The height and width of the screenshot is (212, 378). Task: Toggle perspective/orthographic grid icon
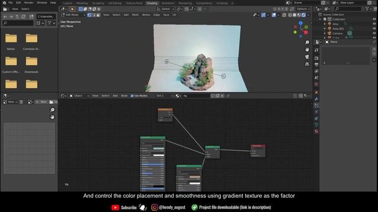307,64
